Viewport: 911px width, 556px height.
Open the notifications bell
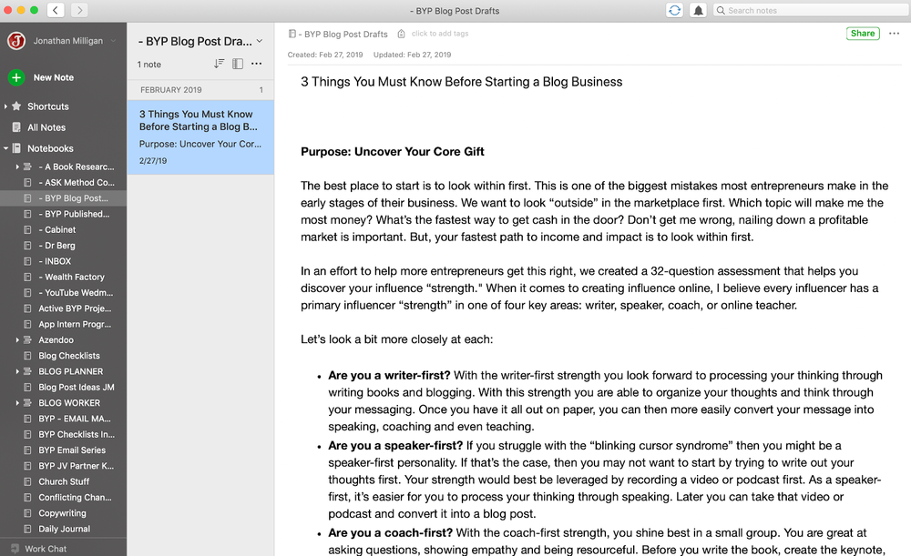click(x=699, y=10)
